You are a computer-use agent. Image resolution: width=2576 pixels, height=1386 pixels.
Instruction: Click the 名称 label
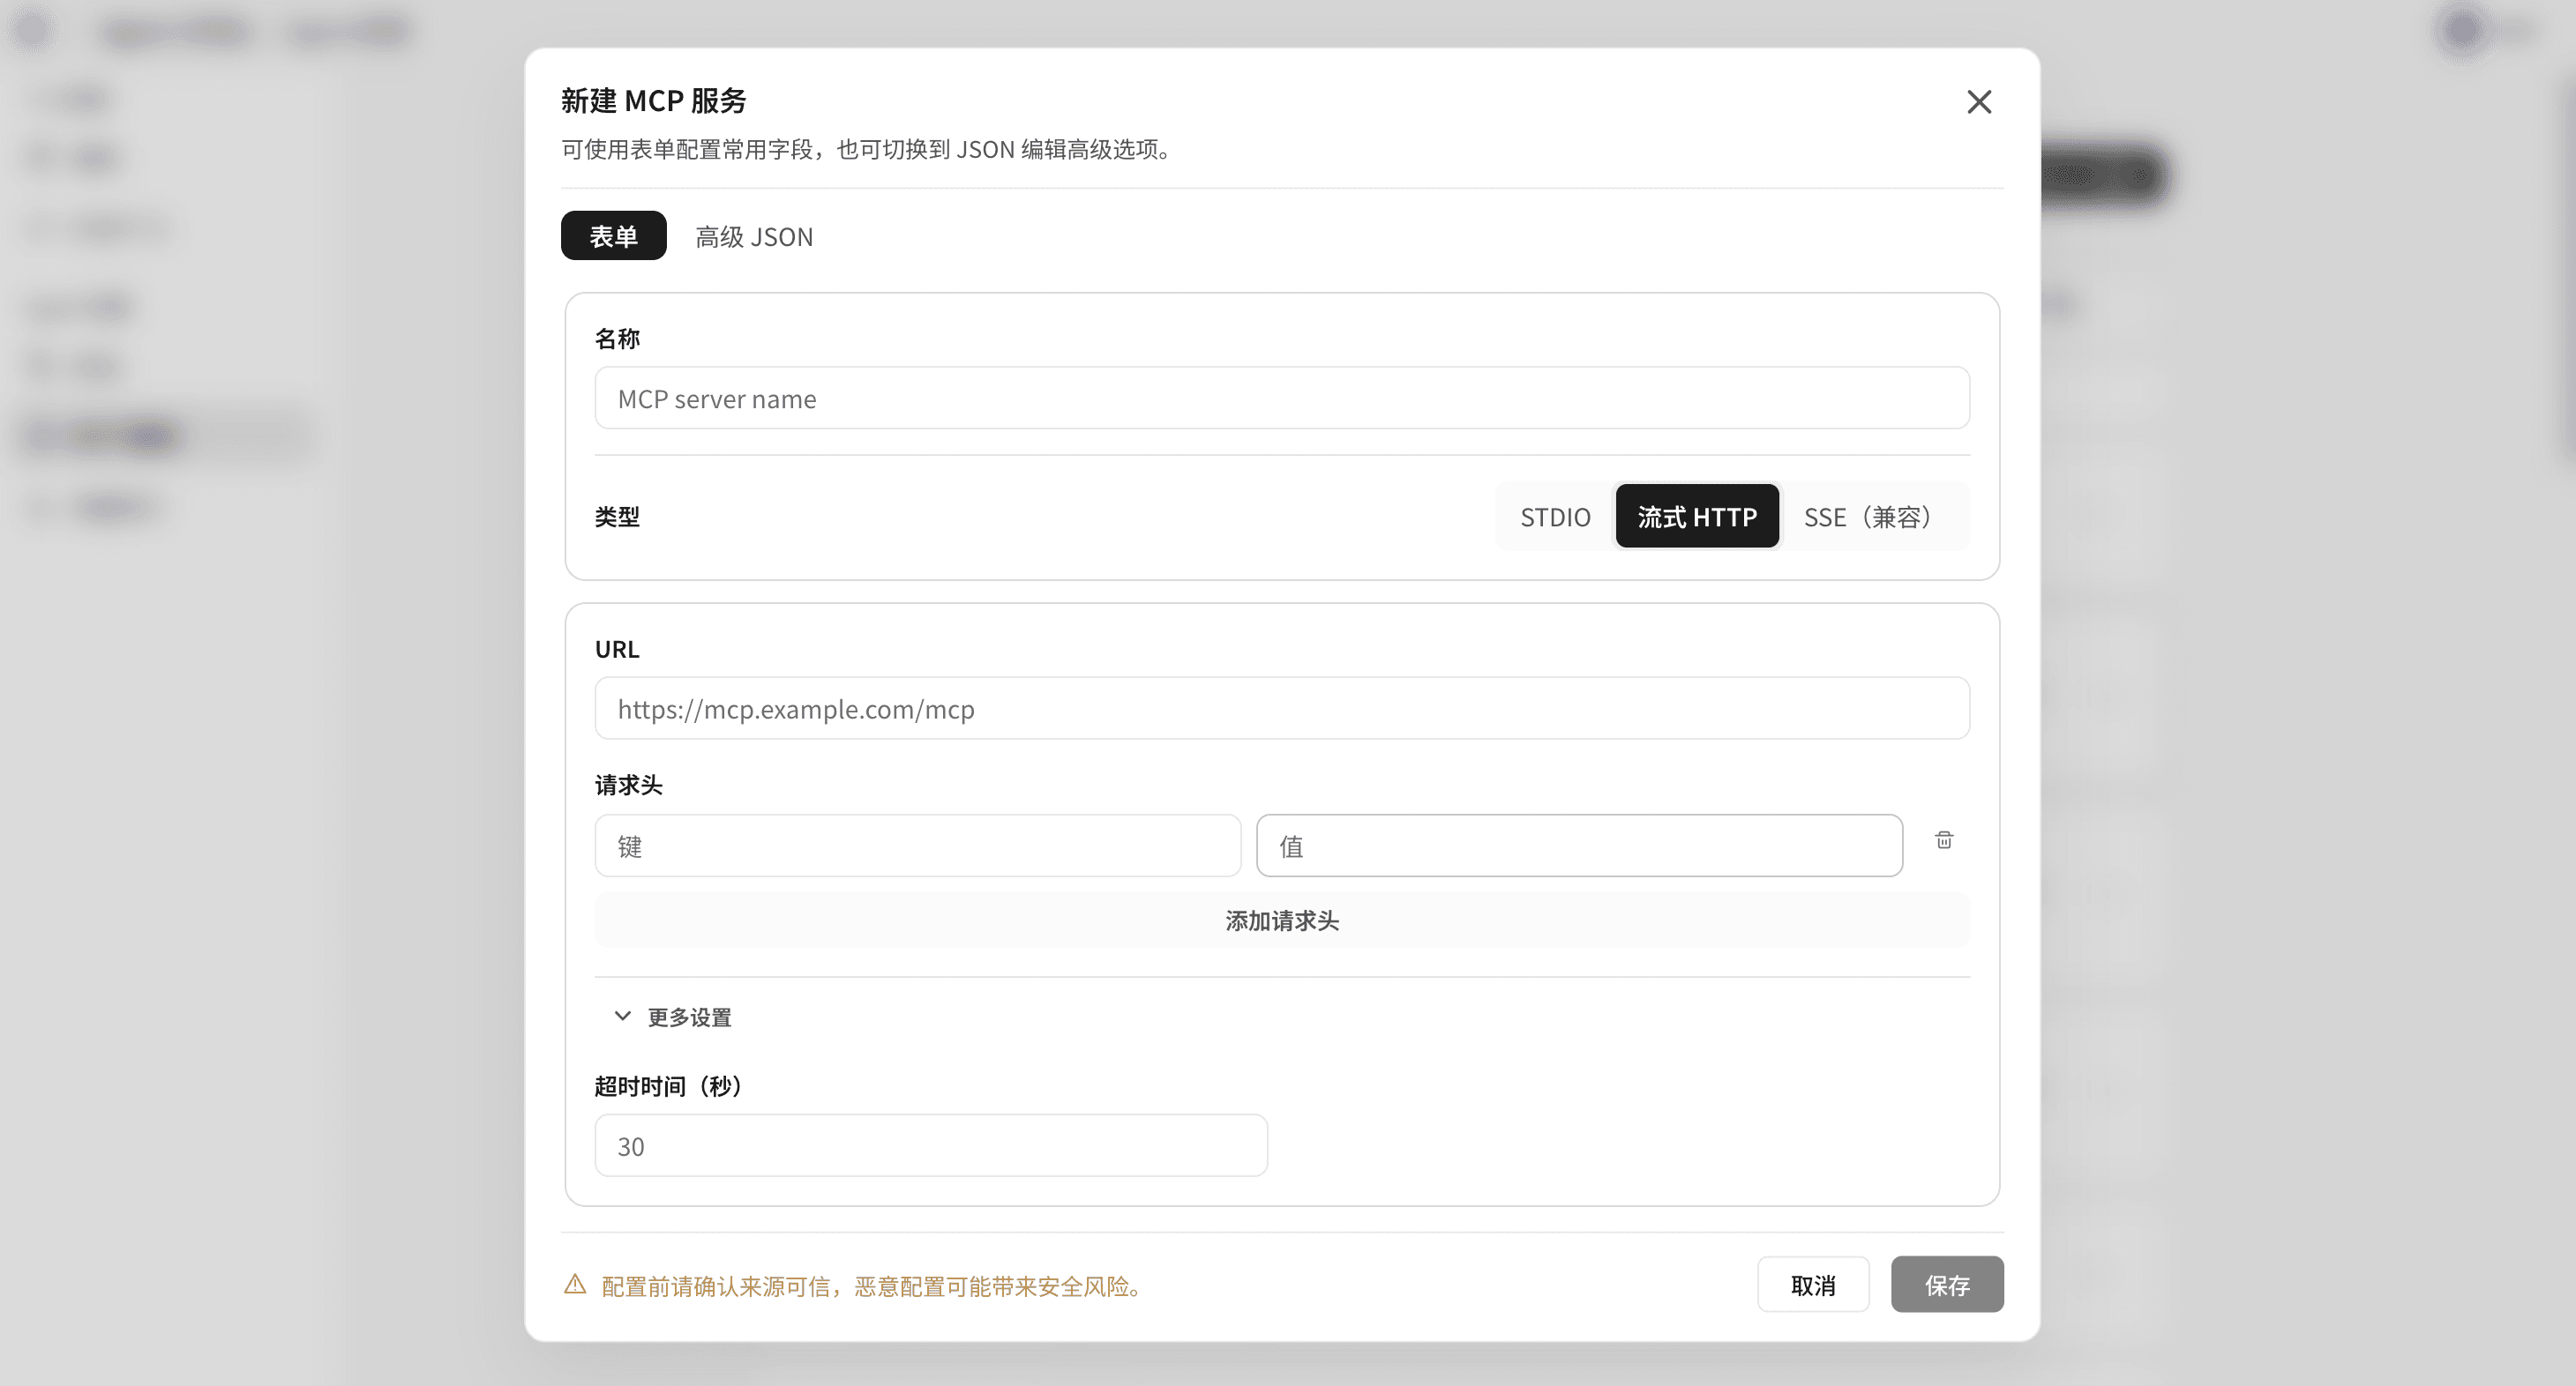click(x=617, y=339)
